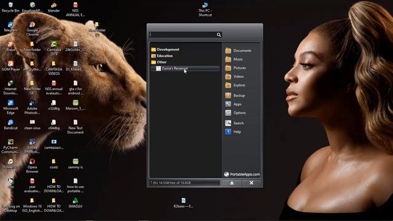Select the NSS ANNUAL E... PDF icon
The width and height of the screenshot is (393, 221).
pos(76,9)
